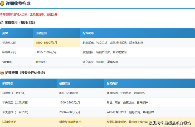Click the highlighted 4500-5500元/月 price cell
Screen dimensions: 195x127
[x=46, y=43]
